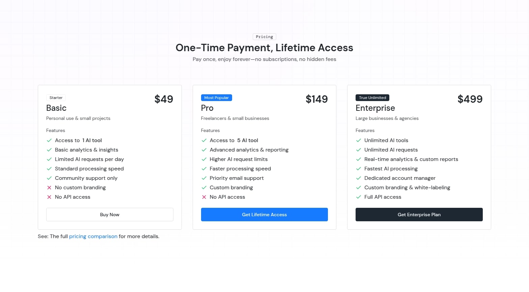The height and width of the screenshot is (292, 529).
Task: Click the Buy Now button
Action: click(110, 215)
